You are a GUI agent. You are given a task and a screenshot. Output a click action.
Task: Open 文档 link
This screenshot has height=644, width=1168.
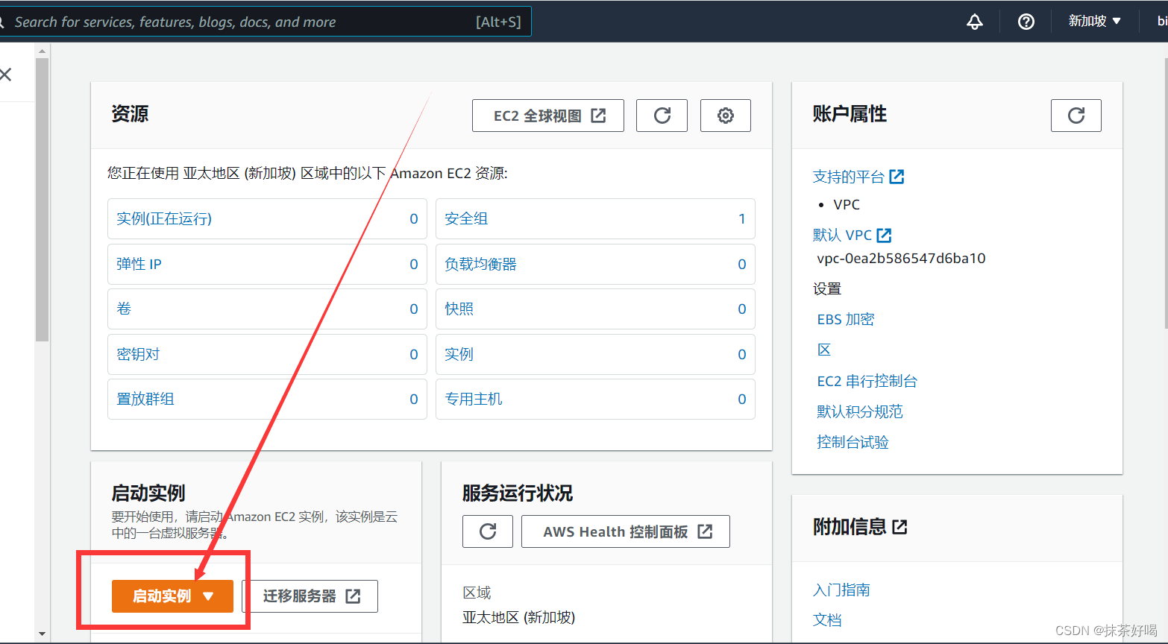827,619
